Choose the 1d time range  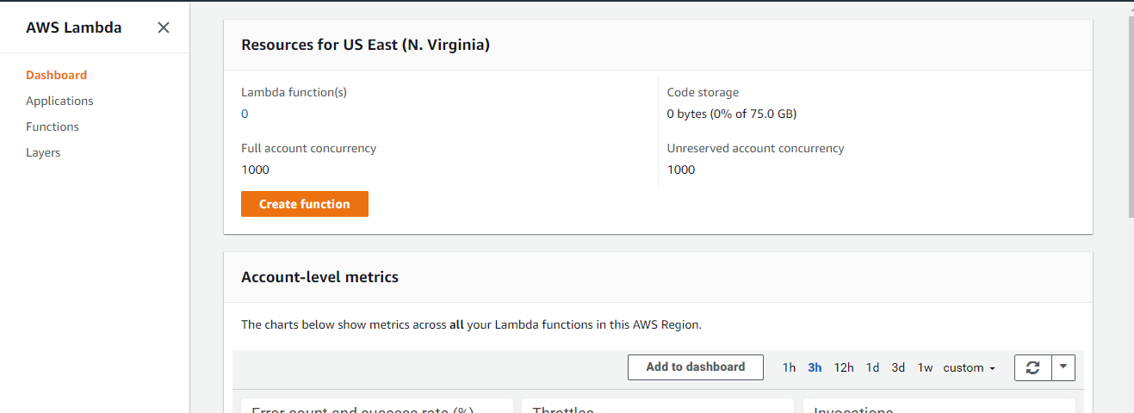click(x=872, y=367)
